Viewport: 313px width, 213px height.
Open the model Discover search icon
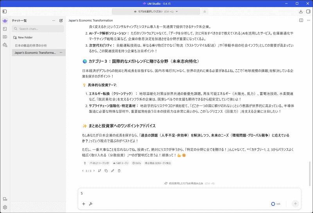coord(5,45)
